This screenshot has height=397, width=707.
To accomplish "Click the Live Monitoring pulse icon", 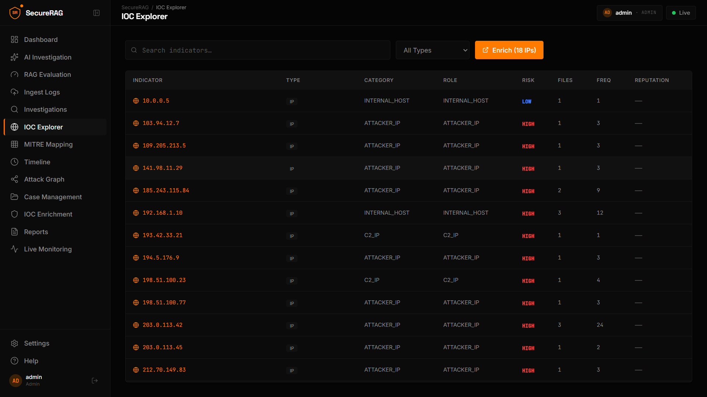I will click(x=14, y=249).
